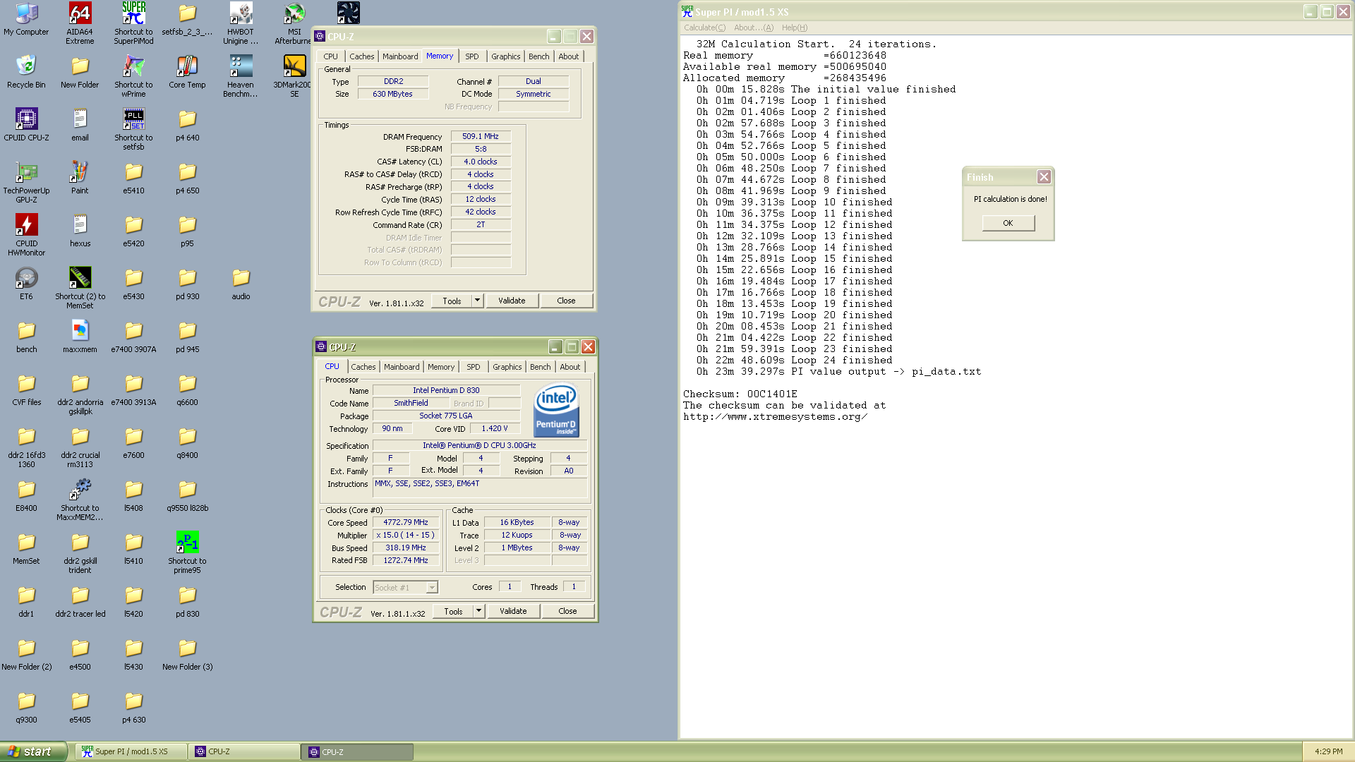The height and width of the screenshot is (762, 1355).
Task: Click Close button in upper CPU-Z window
Action: coord(566,301)
